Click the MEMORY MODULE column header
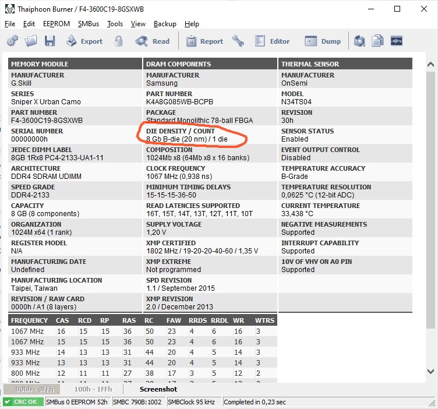This screenshot has width=438, height=409. pos(75,64)
